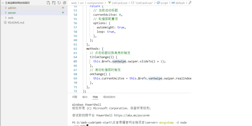The height and width of the screenshot is (126, 252).
Task: Click the web breadcrumb segment
Action: pos(74,3)
